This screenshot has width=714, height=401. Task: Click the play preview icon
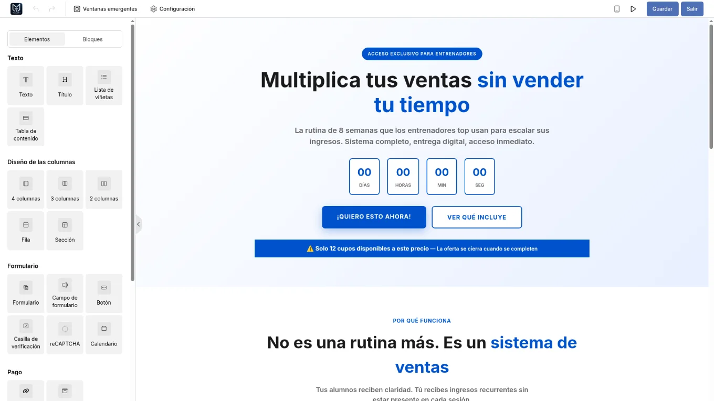[x=633, y=9]
